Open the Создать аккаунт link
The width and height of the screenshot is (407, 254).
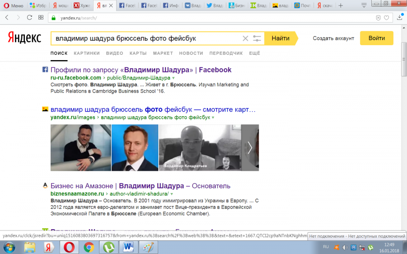[333, 38]
